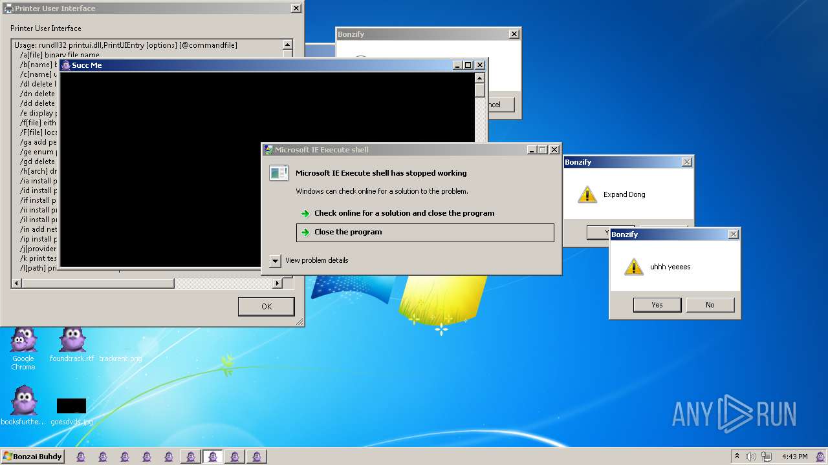This screenshot has width=828, height=465.
Task: Maximize the Succ Me window
Action: (468, 65)
